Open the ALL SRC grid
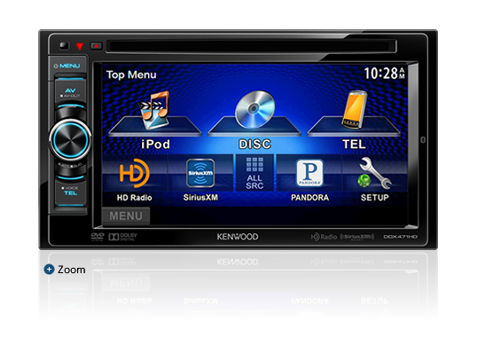The height and width of the screenshot is (337, 477). point(254,173)
